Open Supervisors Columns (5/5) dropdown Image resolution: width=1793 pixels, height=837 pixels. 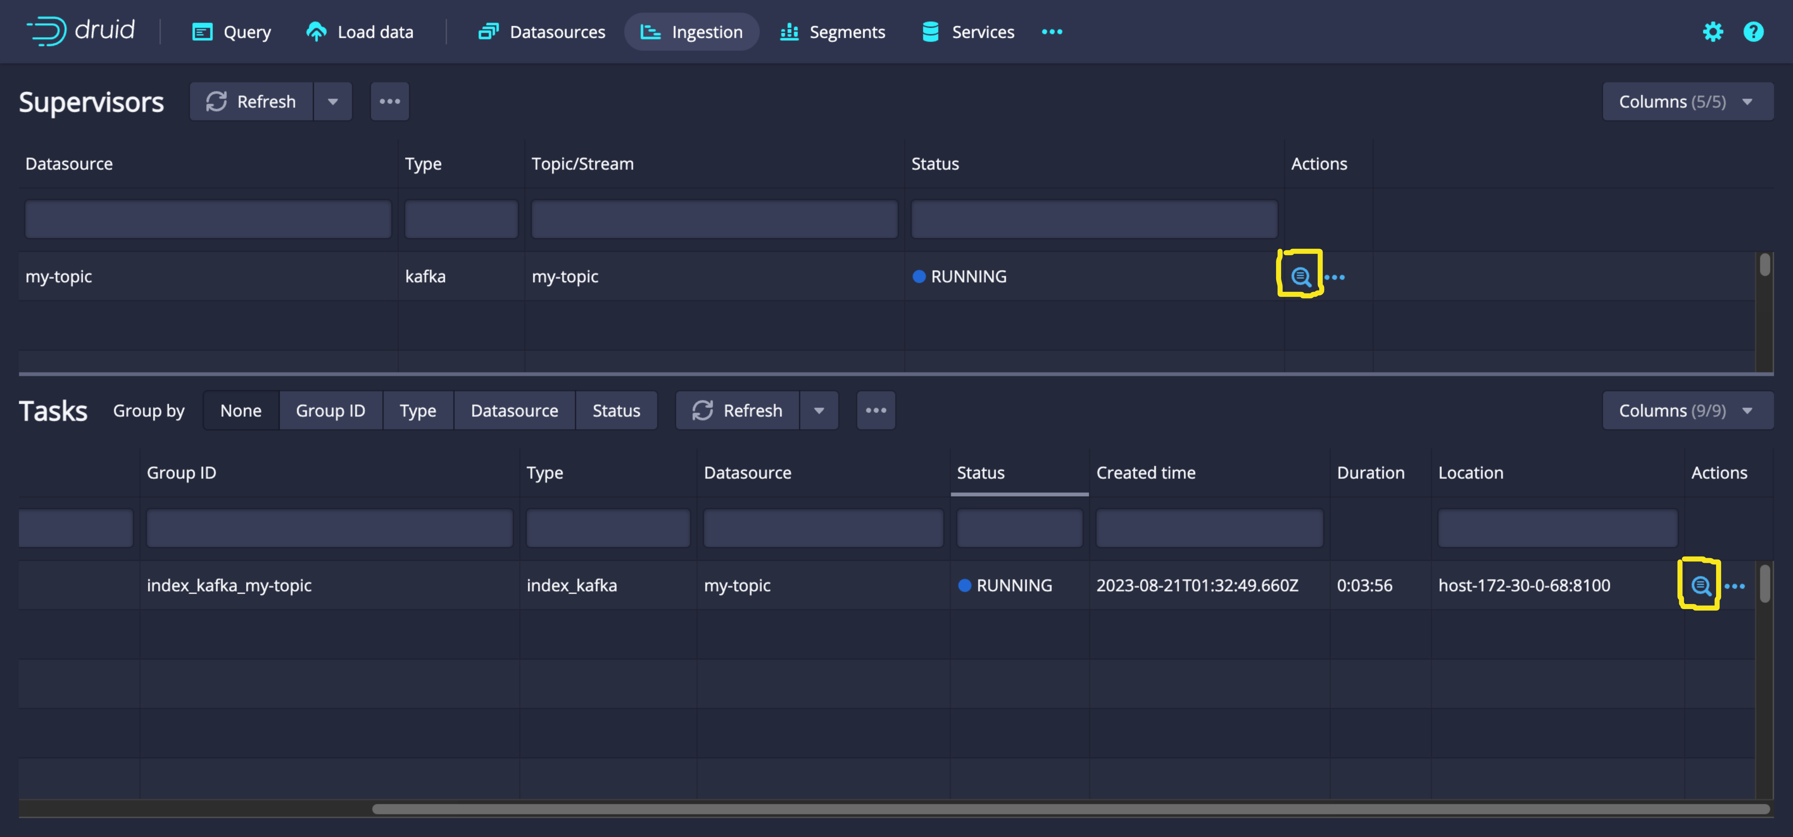(1687, 102)
